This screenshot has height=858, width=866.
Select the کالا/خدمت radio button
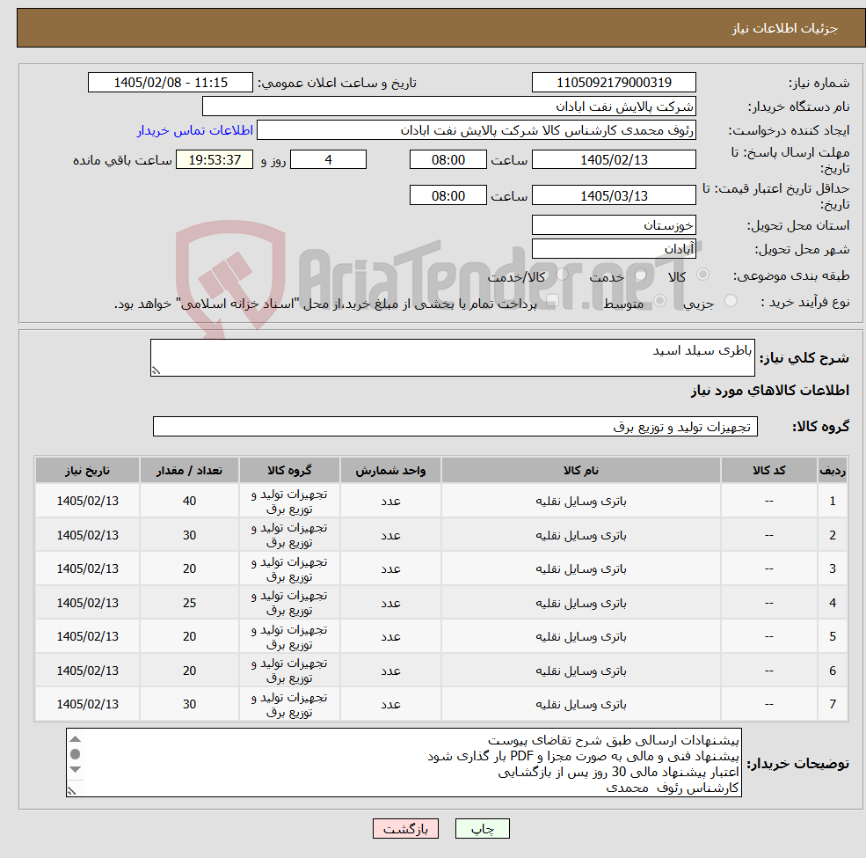[562, 275]
